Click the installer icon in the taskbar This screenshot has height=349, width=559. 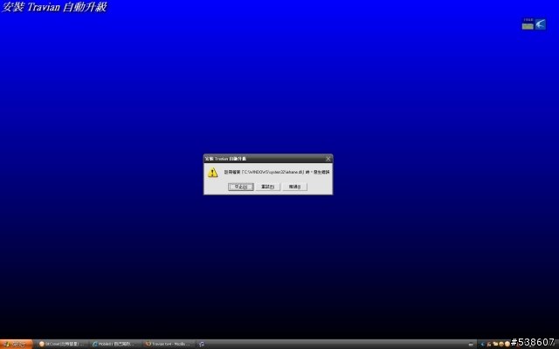point(202,344)
